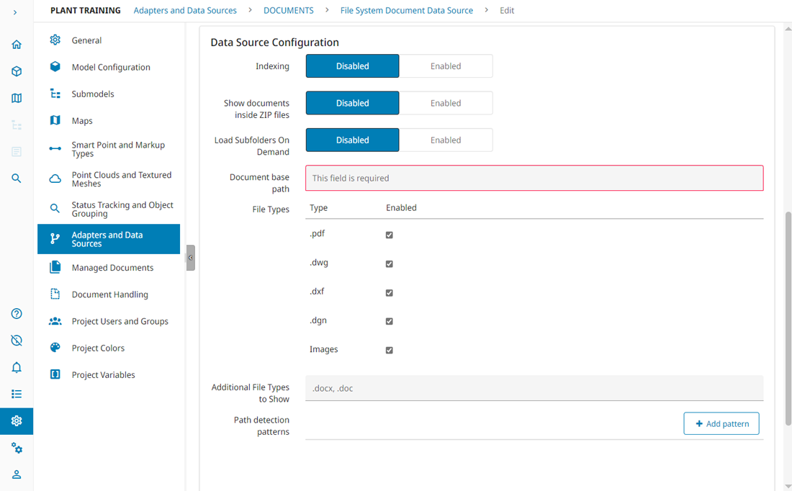Open the task list icon

coord(16,394)
